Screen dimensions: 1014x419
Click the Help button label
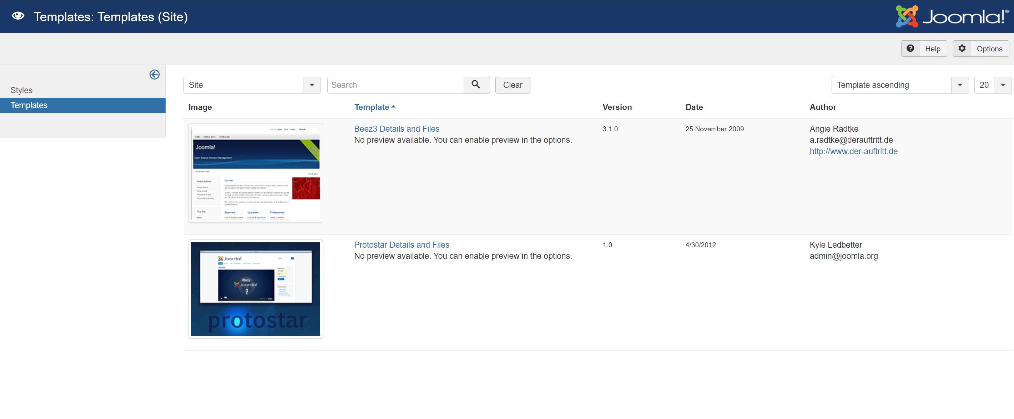tap(933, 49)
